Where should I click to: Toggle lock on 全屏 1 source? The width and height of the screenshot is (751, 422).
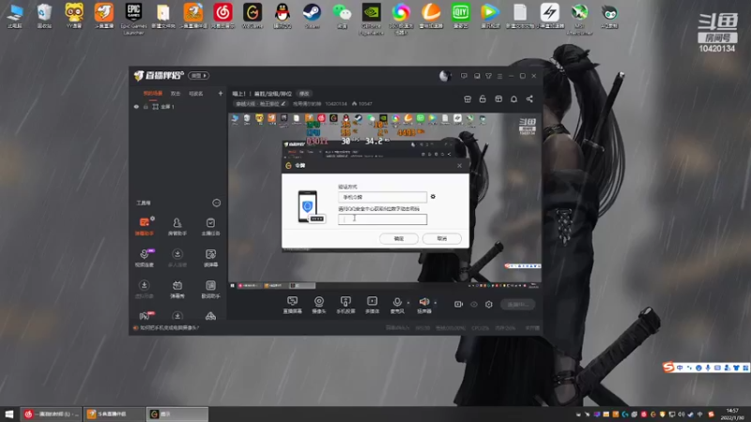[x=146, y=107]
